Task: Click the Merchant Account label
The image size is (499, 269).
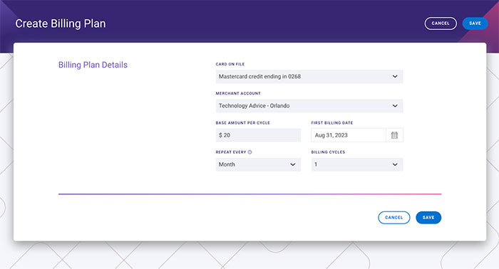Action: pos(238,93)
